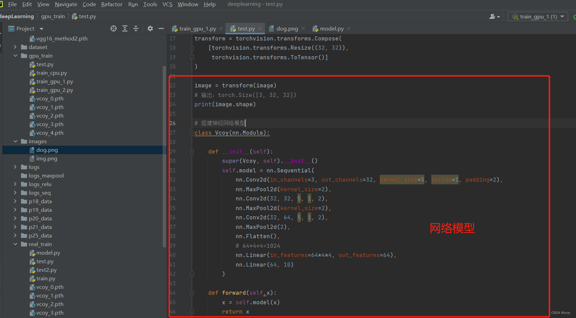Click the Select Opened File locate icon
576x318 pixels.
coord(114,28)
